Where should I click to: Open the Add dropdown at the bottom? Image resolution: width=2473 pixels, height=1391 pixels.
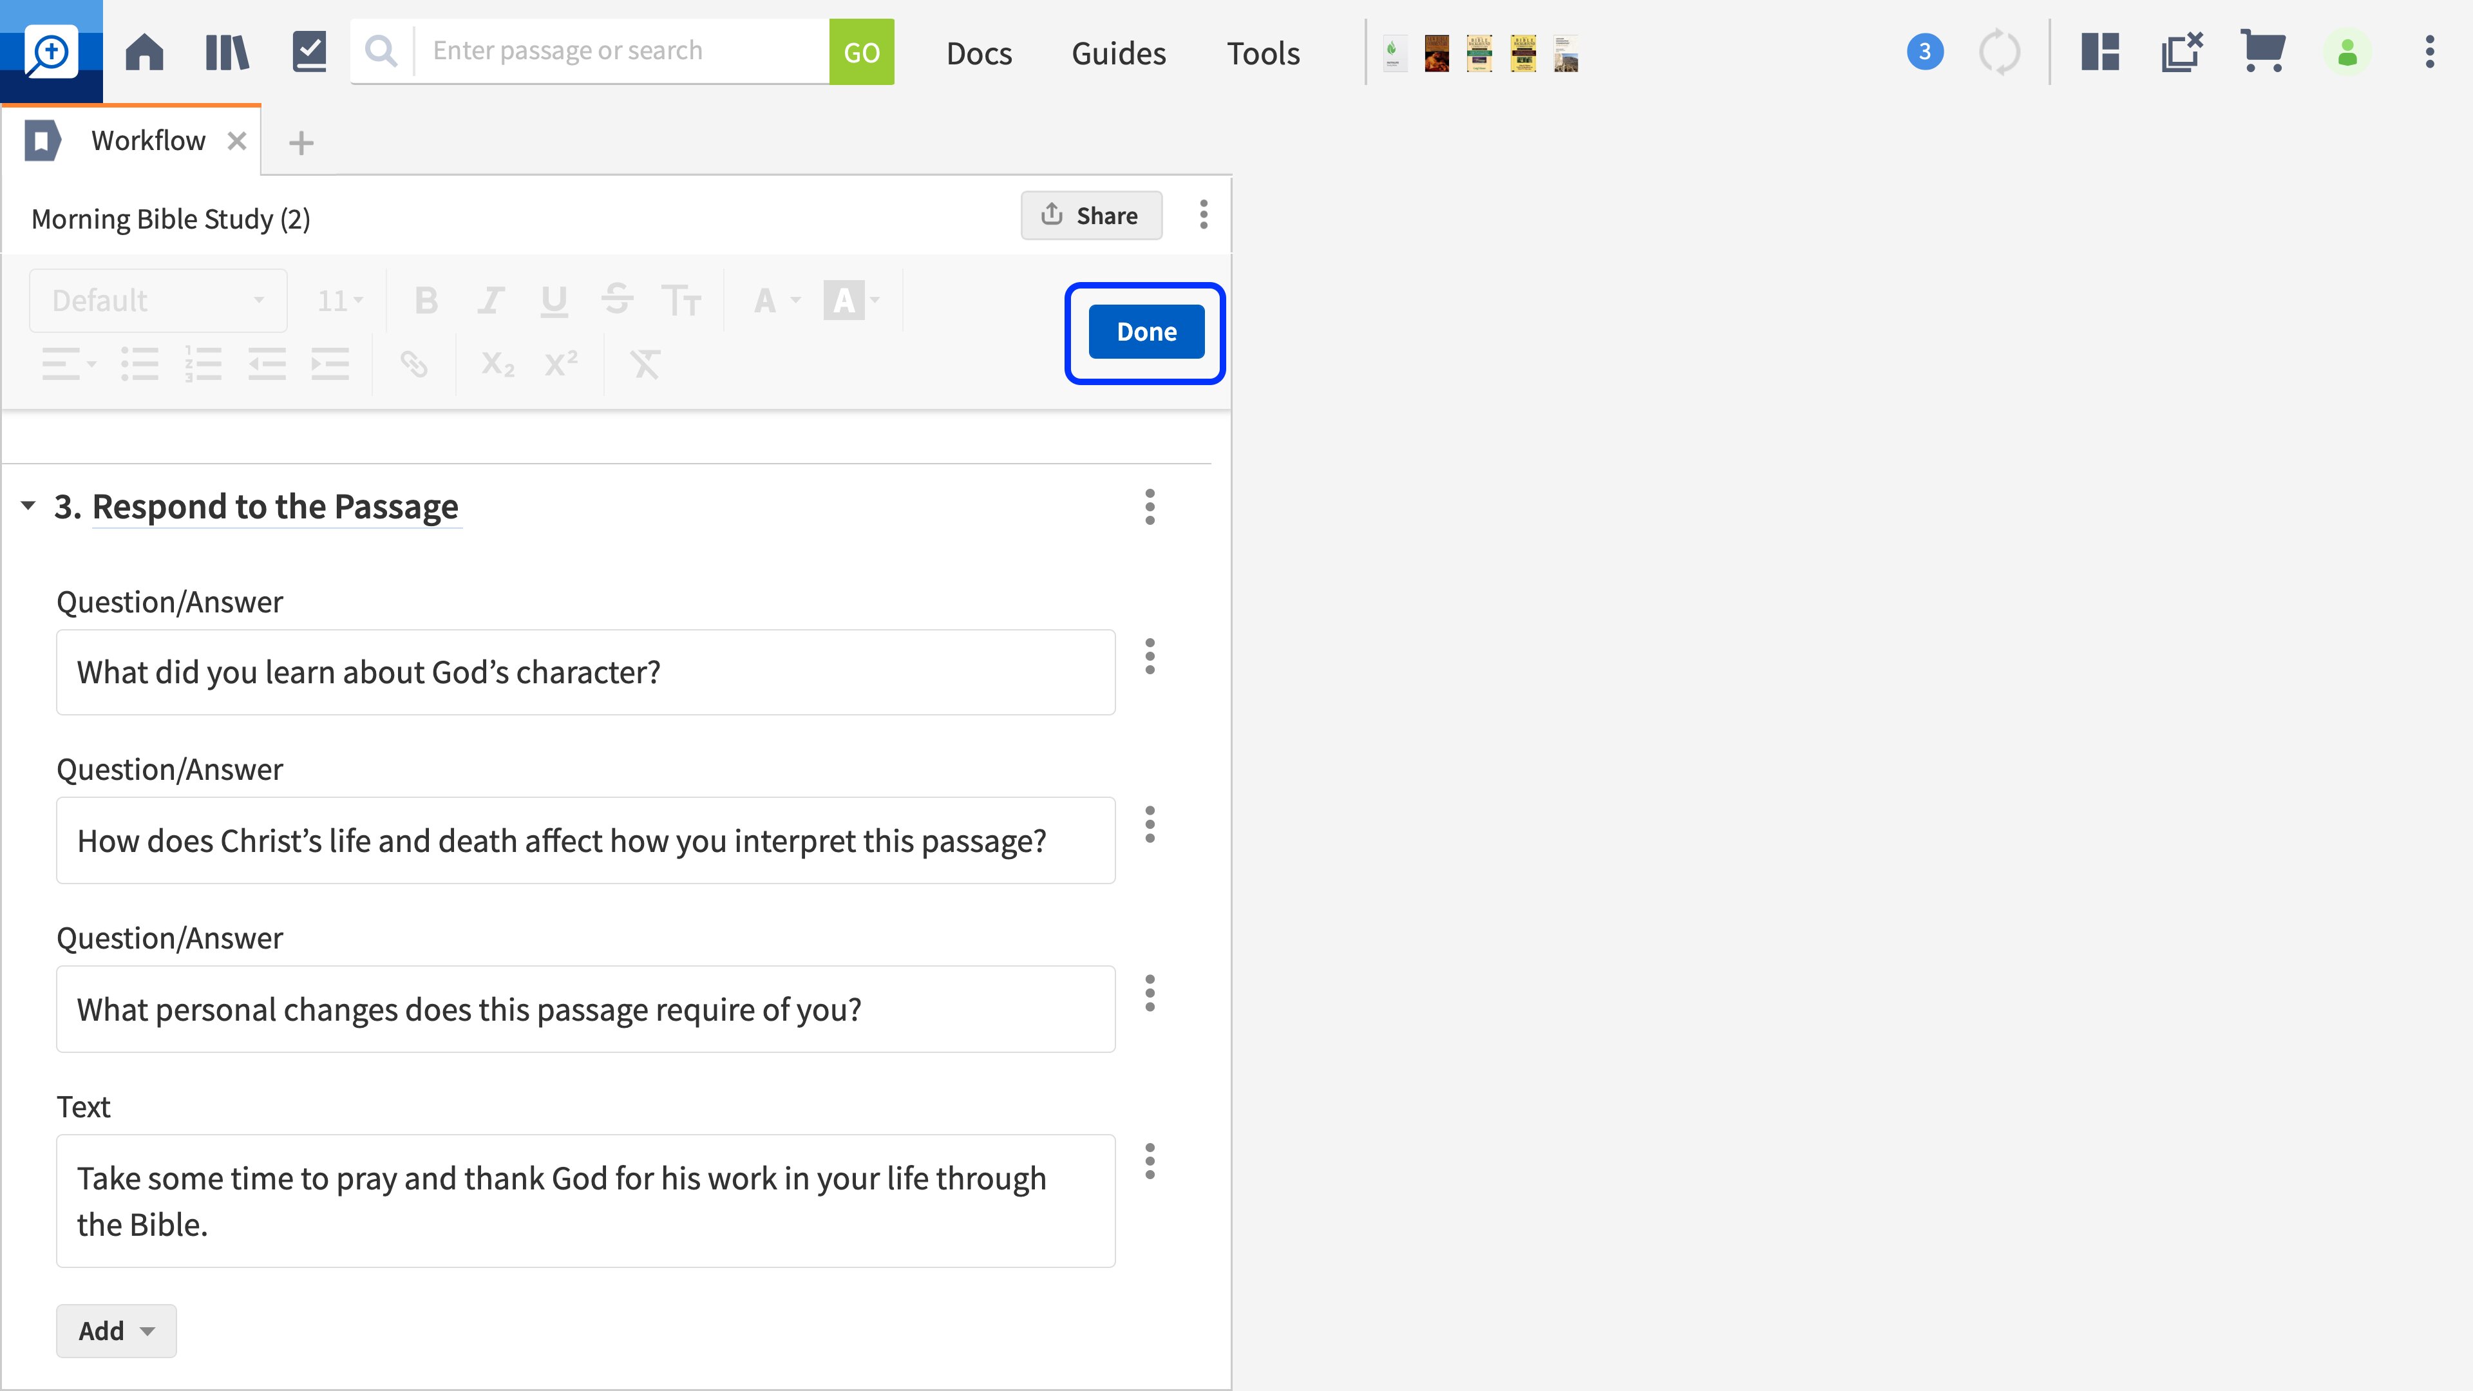point(115,1330)
